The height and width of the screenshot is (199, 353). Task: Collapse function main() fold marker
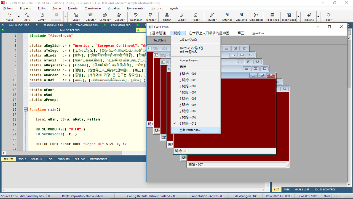tap(25, 109)
